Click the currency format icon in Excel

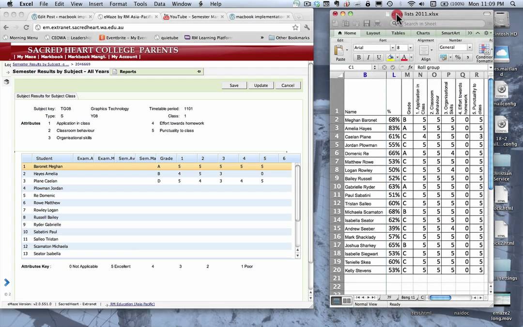(443, 58)
